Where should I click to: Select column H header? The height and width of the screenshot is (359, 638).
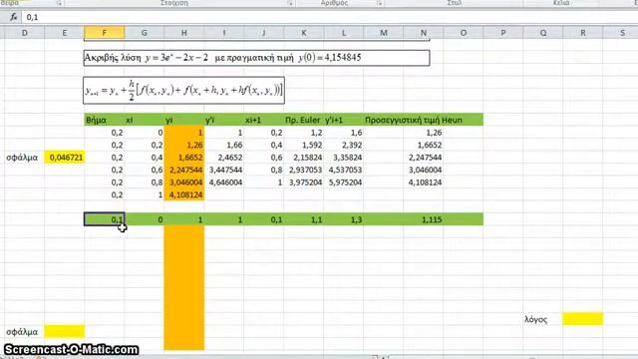point(183,33)
